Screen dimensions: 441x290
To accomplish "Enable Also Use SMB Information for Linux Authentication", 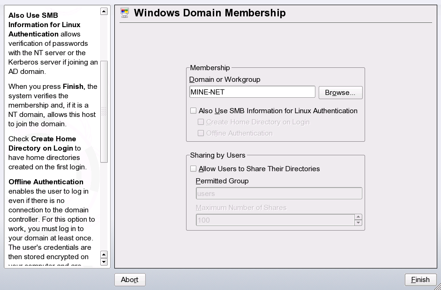I will 193,111.
